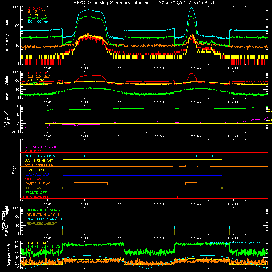Click the orange MAX_DET_VS_TOT legend label
The image size is (272, 272).
tap(42, 250)
